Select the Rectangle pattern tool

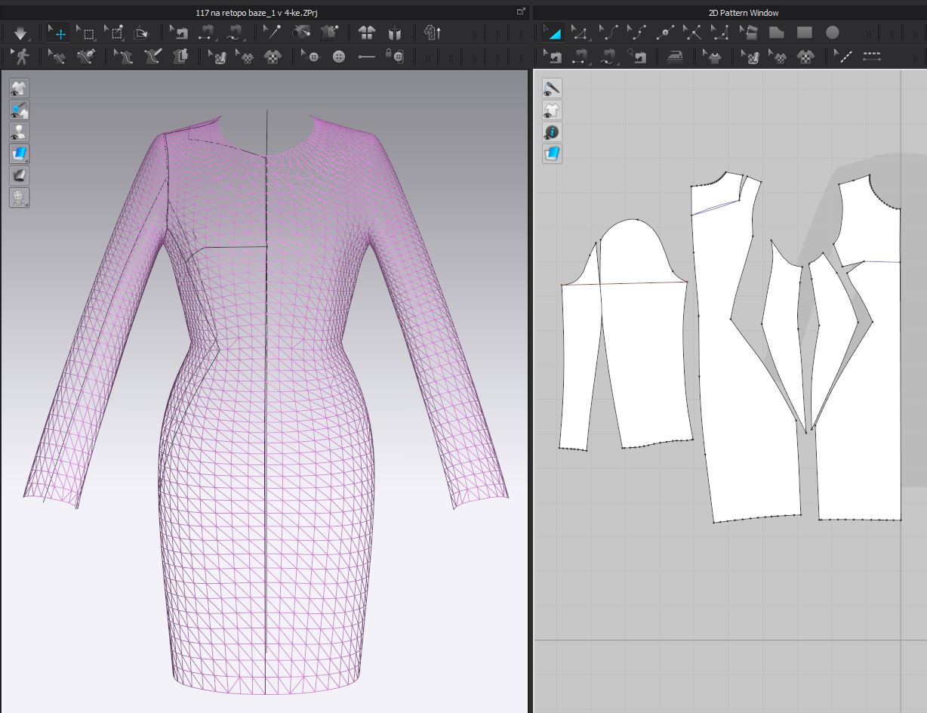(805, 33)
